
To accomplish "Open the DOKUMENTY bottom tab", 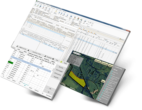I will tap(49, 96).
